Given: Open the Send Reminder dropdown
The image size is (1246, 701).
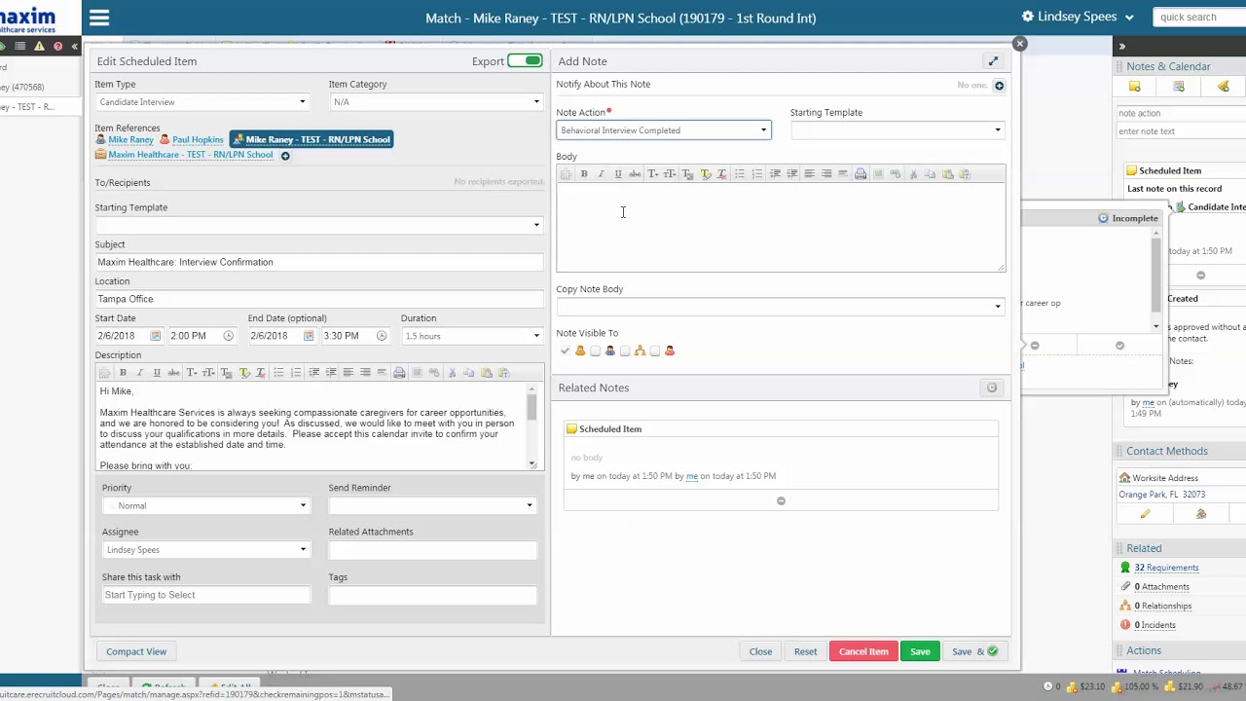Looking at the screenshot, I should coord(432,506).
